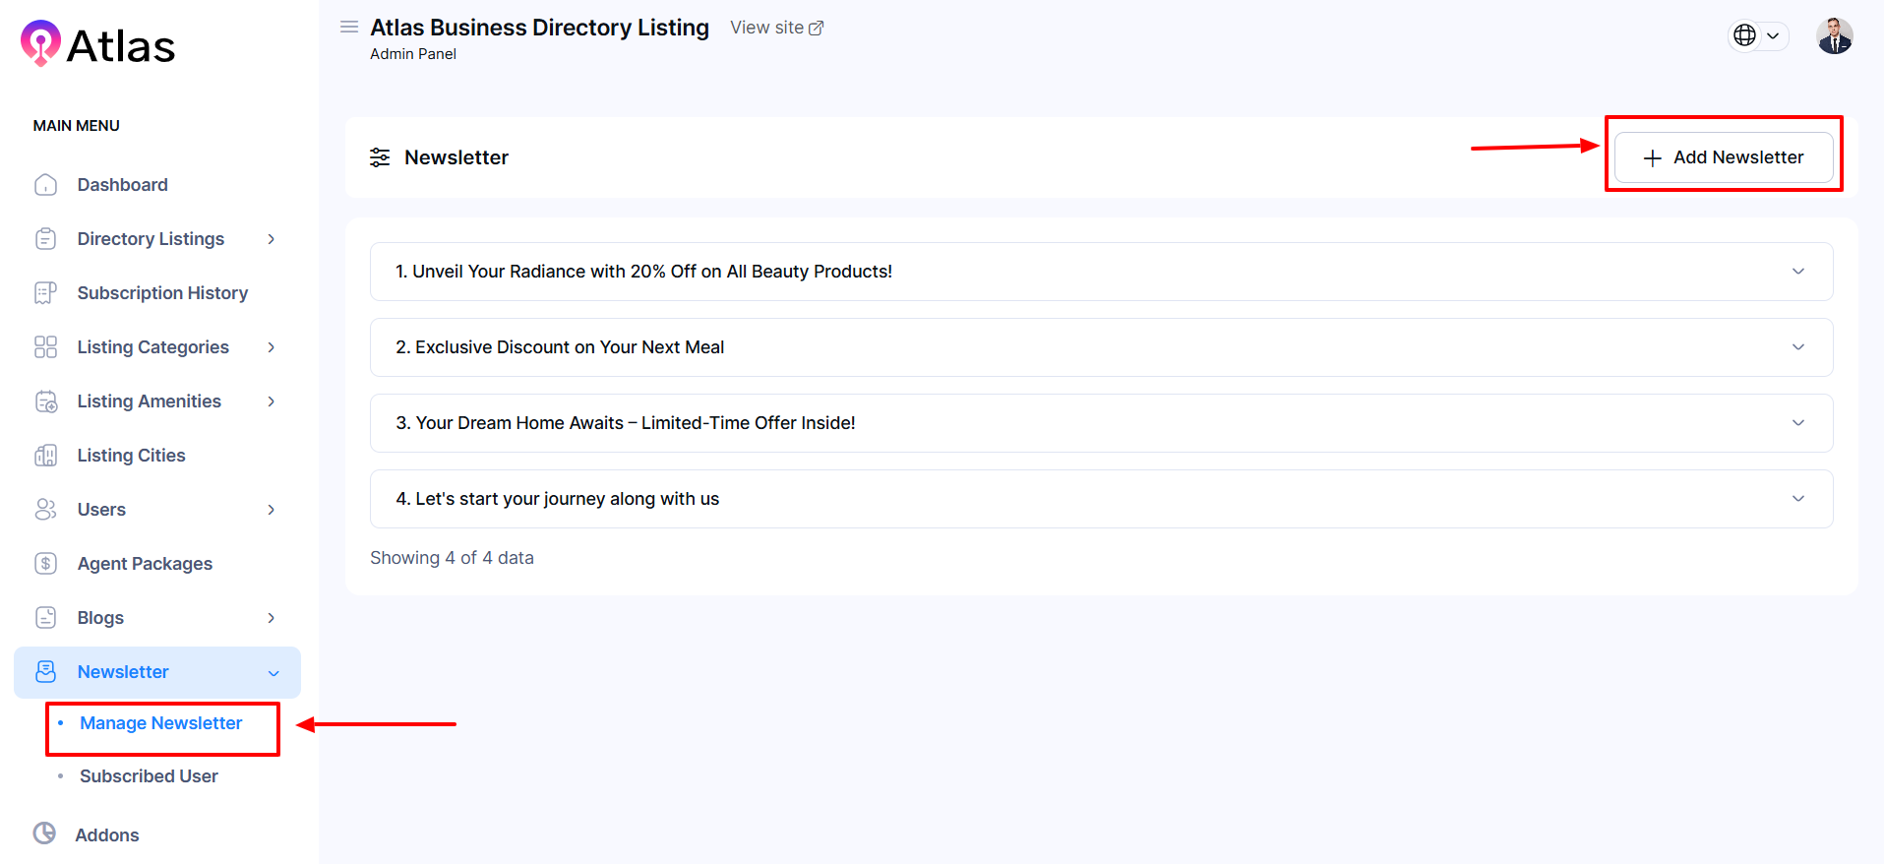Click the newsletter filter sliders icon

click(380, 157)
